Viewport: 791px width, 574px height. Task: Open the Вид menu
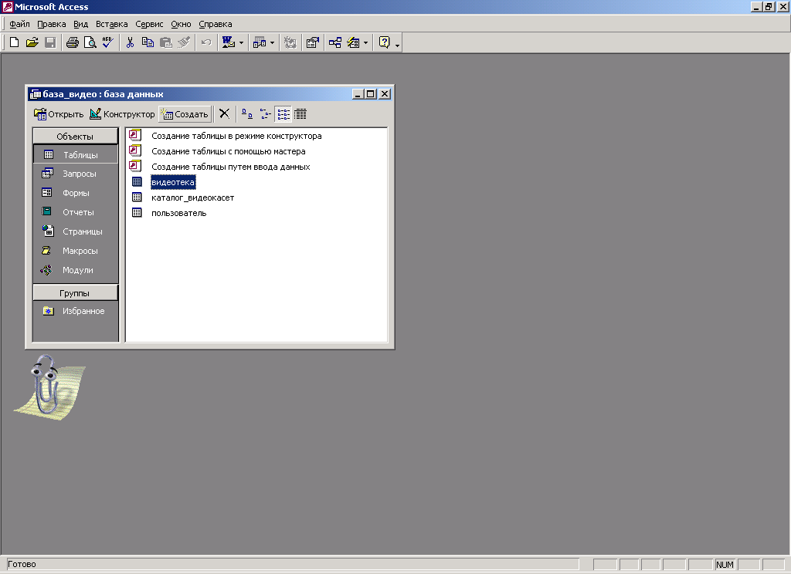80,24
